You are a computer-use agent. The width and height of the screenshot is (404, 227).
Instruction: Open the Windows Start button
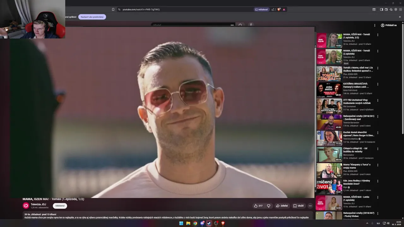[x=181, y=223]
